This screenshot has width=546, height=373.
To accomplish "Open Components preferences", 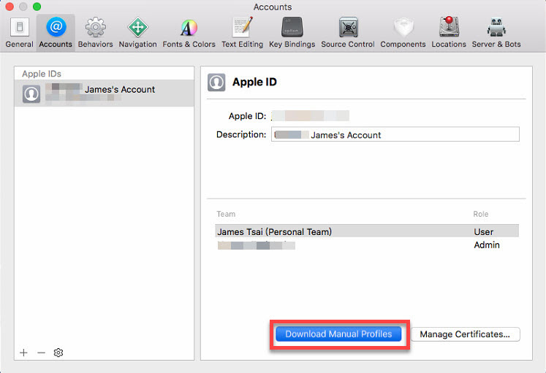I will click(x=403, y=33).
